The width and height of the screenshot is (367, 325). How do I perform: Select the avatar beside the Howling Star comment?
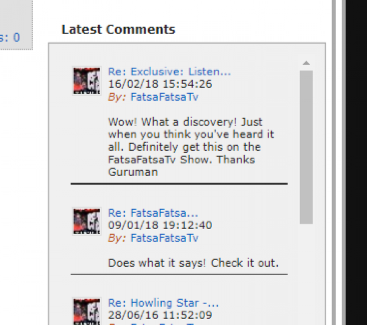pyautogui.click(x=87, y=311)
